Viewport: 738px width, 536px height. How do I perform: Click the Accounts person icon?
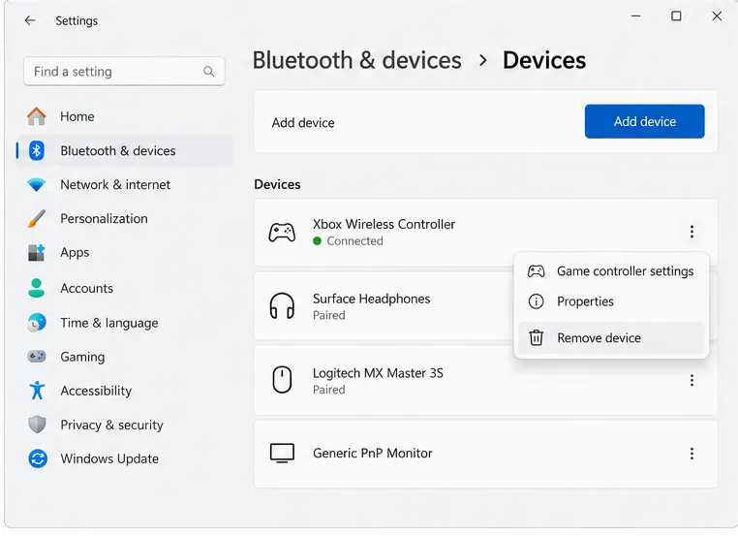coord(36,288)
